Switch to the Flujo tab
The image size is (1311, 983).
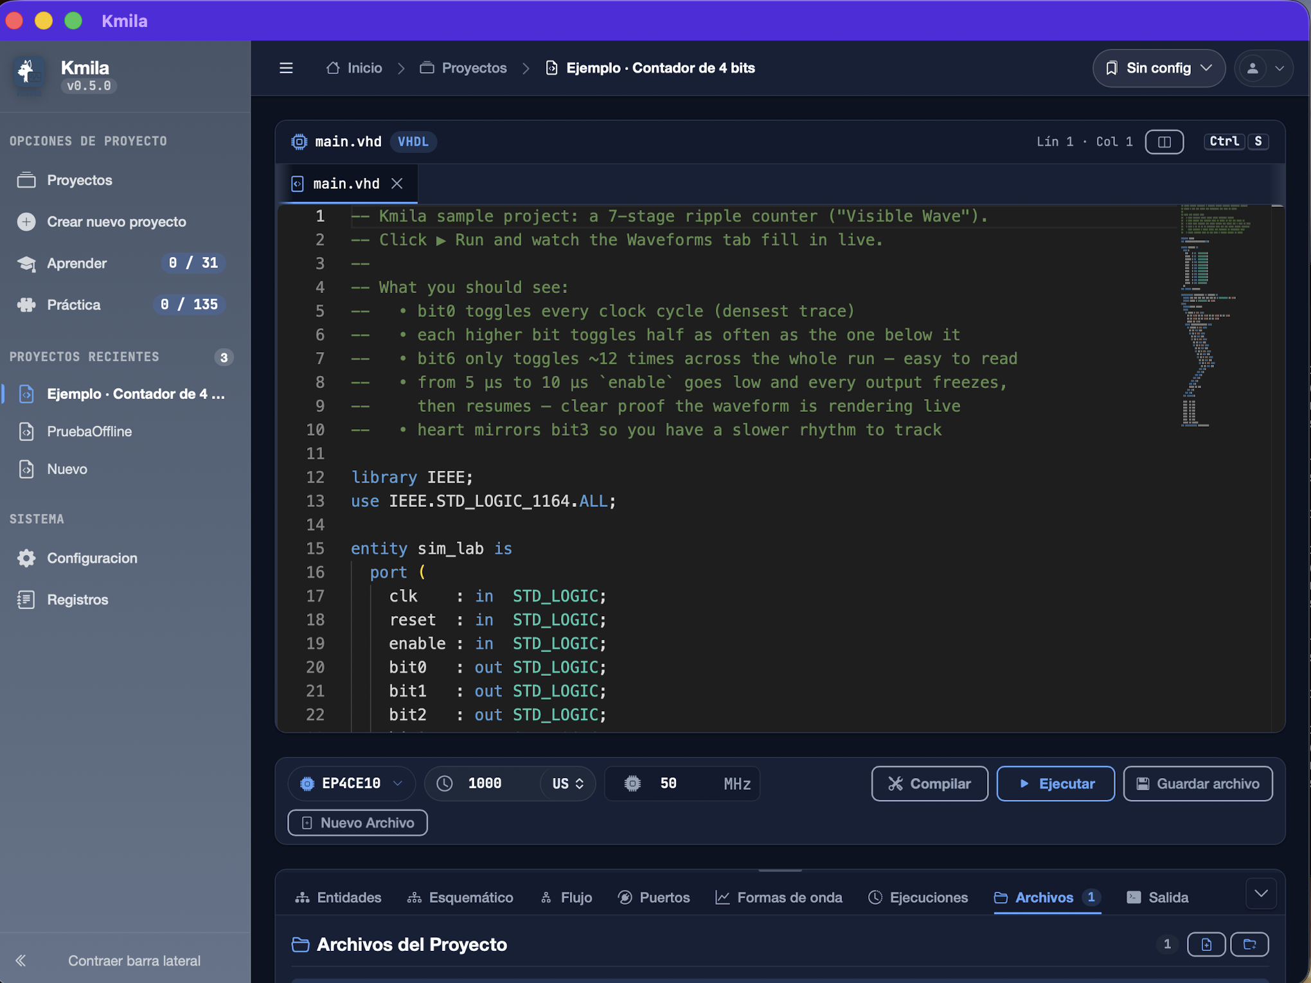[x=566, y=897]
